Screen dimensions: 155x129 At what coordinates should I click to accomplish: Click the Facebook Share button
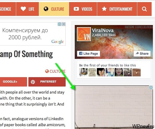click(142, 54)
